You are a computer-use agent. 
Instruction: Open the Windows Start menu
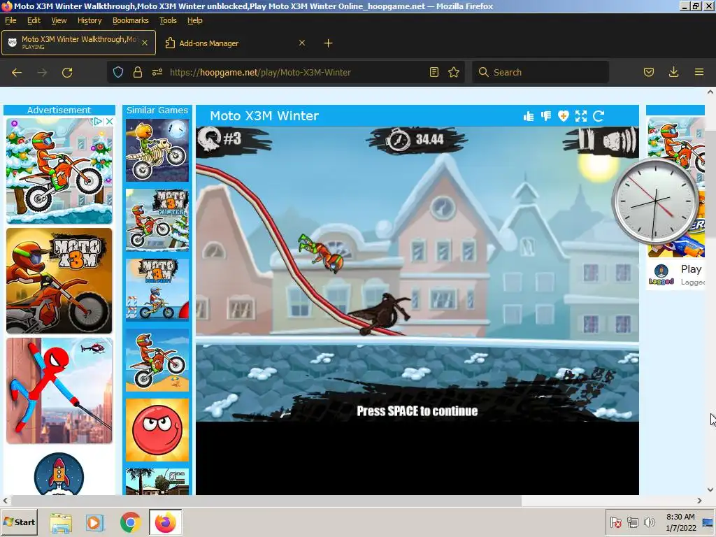[19, 522]
